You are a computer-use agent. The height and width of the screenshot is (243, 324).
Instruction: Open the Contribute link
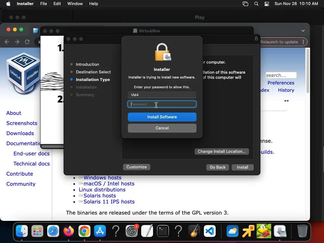pos(20,174)
